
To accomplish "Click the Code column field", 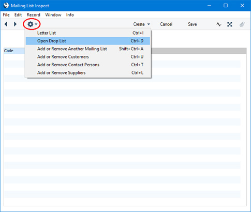I will click(x=14, y=51).
